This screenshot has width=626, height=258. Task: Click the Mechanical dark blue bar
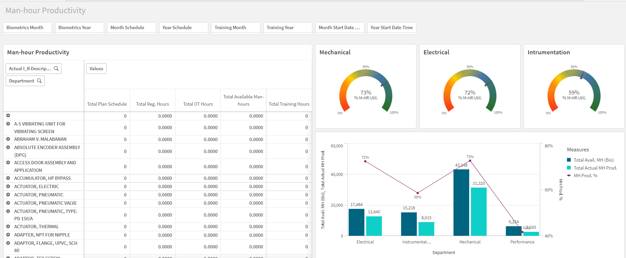[461, 202]
